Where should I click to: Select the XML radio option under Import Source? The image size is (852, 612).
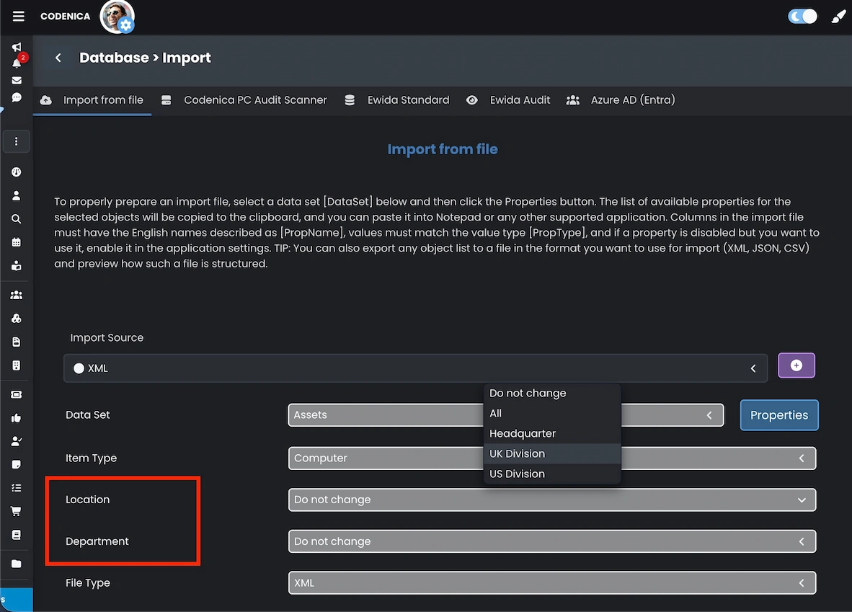pos(79,368)
